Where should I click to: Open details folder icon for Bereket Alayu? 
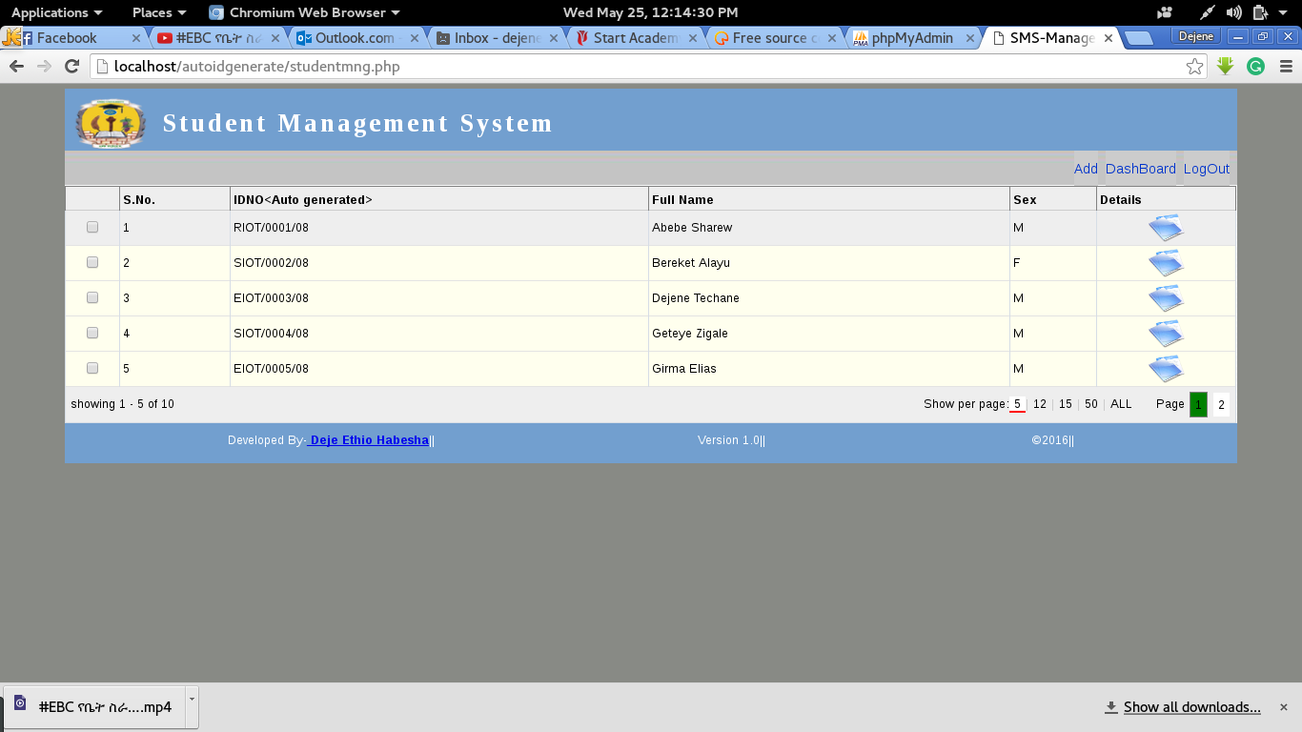[x=1165, y=262]
